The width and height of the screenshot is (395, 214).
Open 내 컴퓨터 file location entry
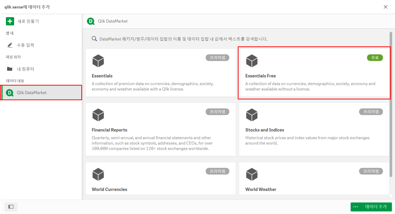[26, 69]
